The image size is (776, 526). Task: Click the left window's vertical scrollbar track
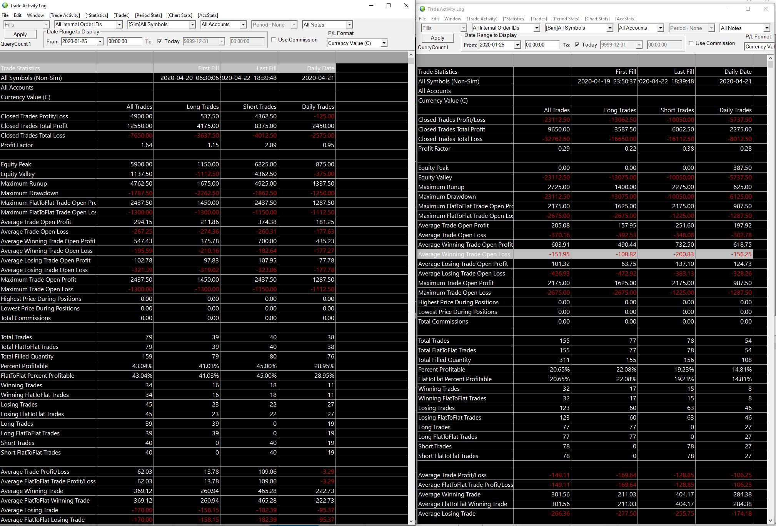[x=411, y=269]
